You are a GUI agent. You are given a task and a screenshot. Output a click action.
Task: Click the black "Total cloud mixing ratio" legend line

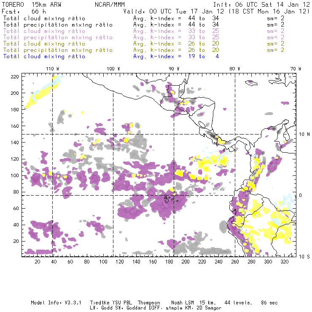[x=44, y=19]
